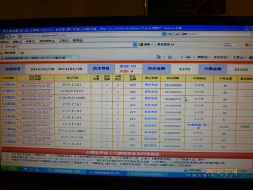The image size is (253, 190).
Task: Open the 工具 Tools menu in menu bar
Action: point(64,41)
